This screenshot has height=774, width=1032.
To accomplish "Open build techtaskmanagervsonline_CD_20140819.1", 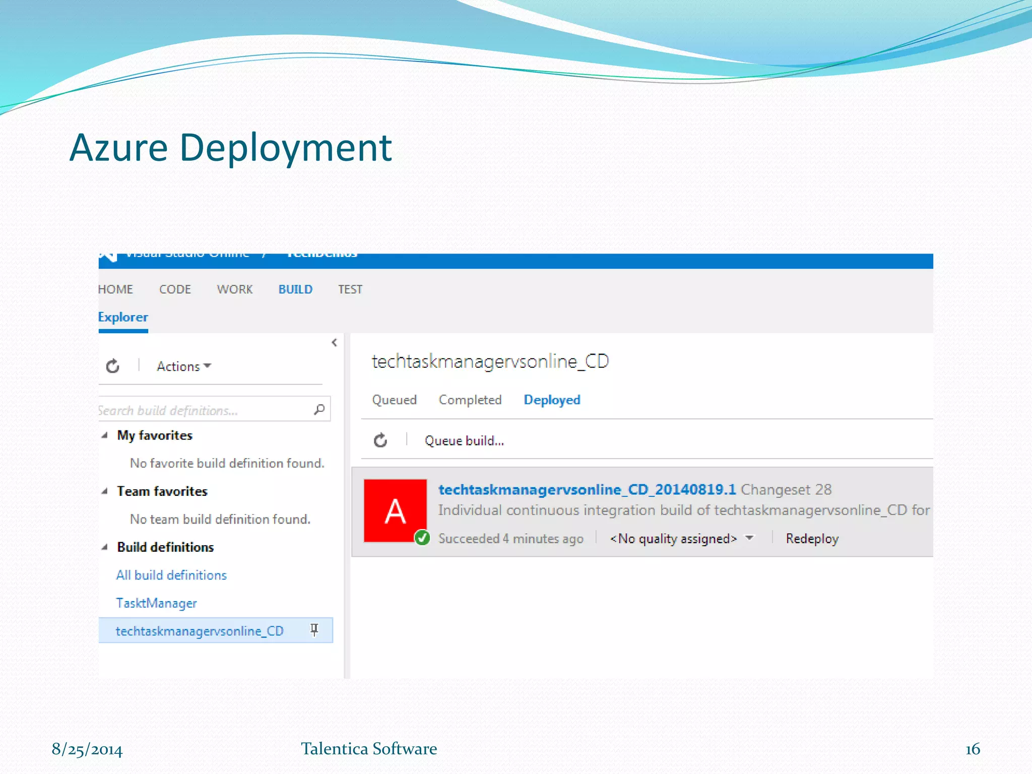I will (587, 489).
